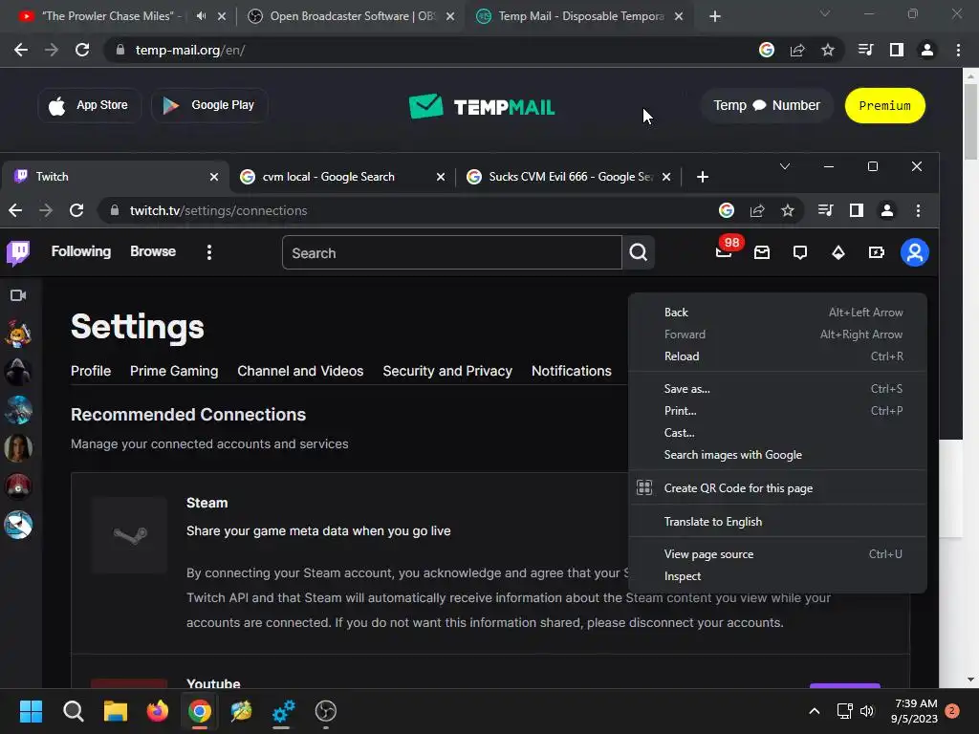Click the Twitch search magnifier button
Viewport: 979px width, 734px height.
[x=638, y=252]
